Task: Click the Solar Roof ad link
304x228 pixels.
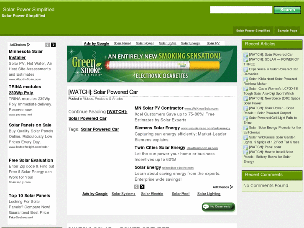Action: pyautogui.click(x=181, y=194)
